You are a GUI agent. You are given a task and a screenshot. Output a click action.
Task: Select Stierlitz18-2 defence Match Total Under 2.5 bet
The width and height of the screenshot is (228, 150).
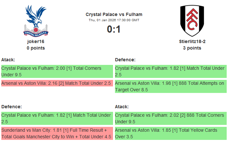point(170,71)
